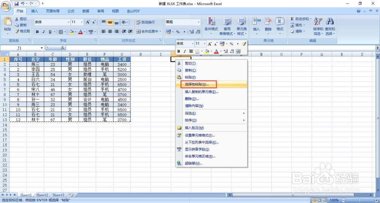Choose Format Cells (设置单元格格式)
The height and width of the screenshot is (203, 380).
pos(211,135)
